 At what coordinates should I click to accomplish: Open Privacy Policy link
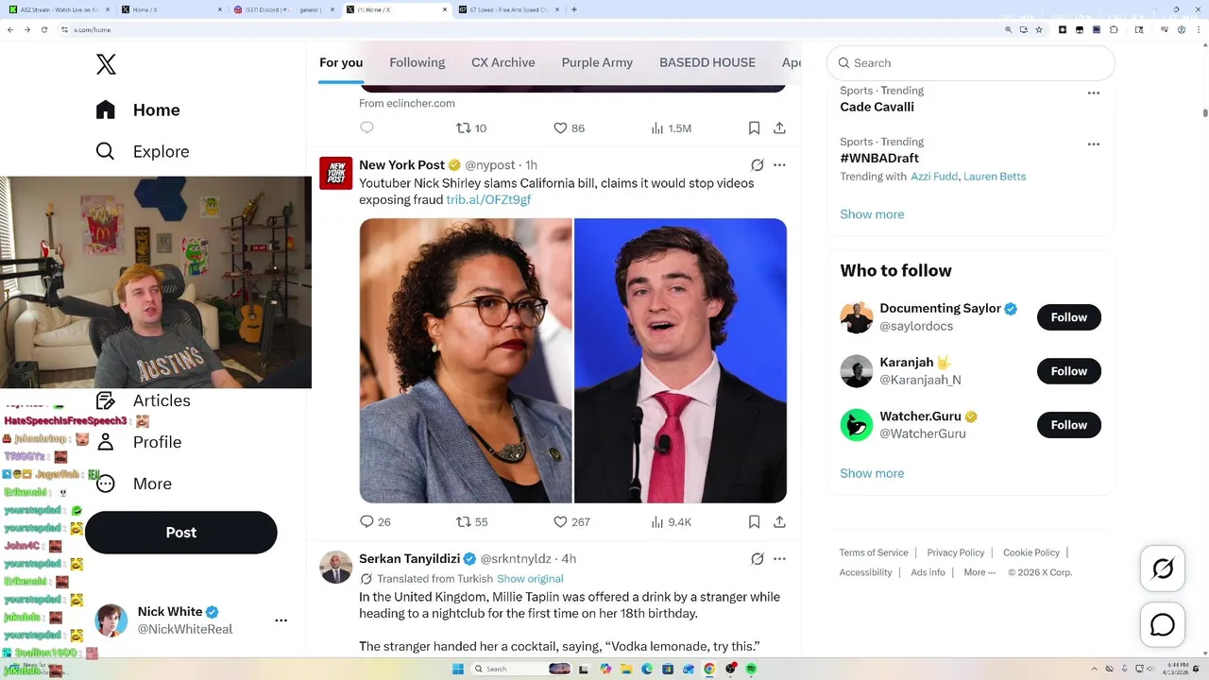(x=956, y=552)
